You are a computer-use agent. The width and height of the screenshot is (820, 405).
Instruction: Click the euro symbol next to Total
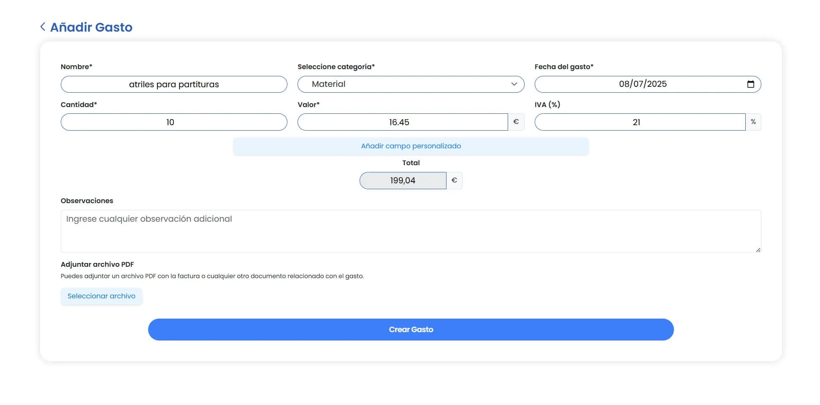click(x=454, y=180)
